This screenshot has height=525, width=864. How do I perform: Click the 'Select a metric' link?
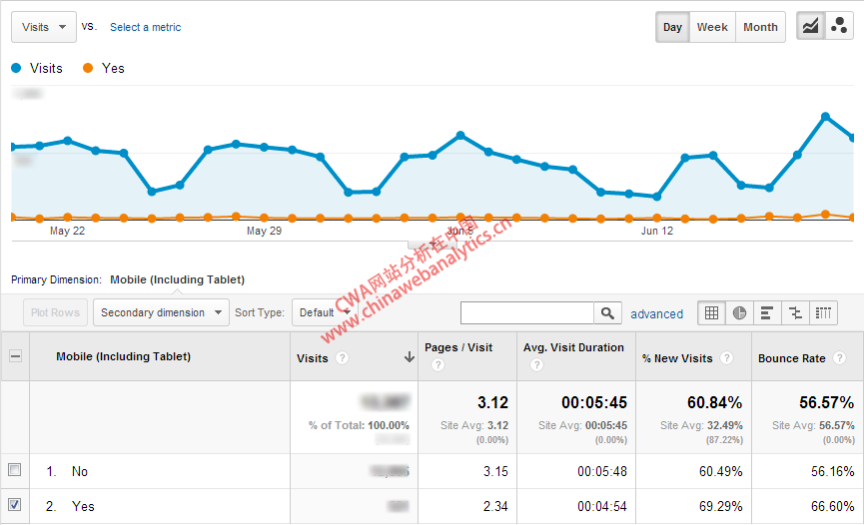tap(146, 27)
